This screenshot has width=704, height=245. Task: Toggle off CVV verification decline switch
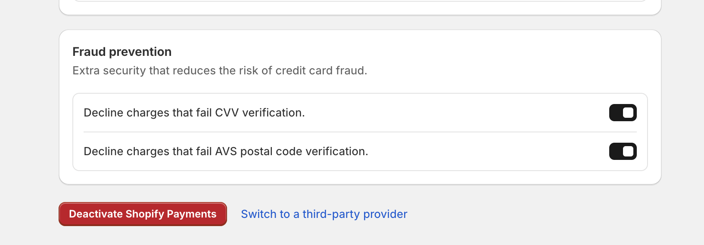623,113
